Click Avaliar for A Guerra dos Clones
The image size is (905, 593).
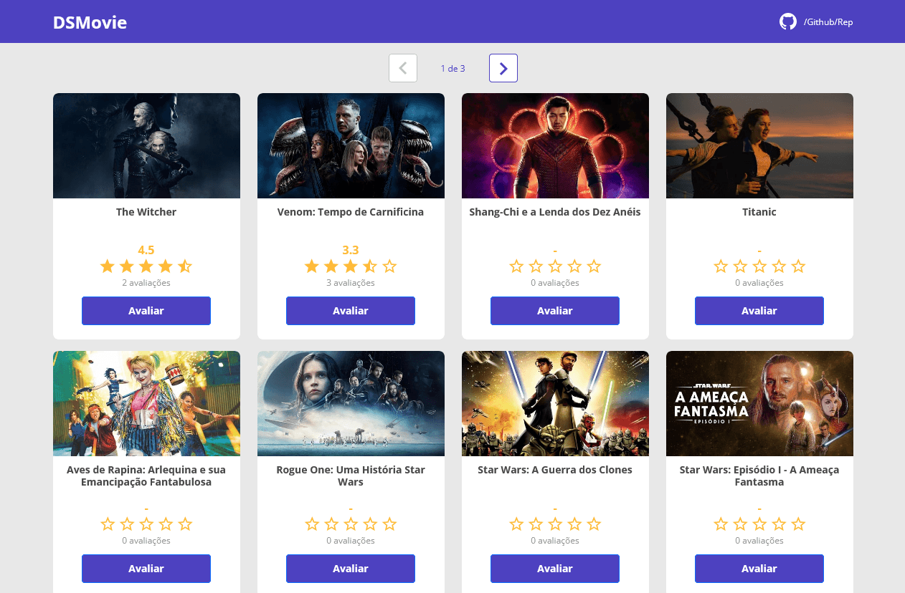click(555, 569)
